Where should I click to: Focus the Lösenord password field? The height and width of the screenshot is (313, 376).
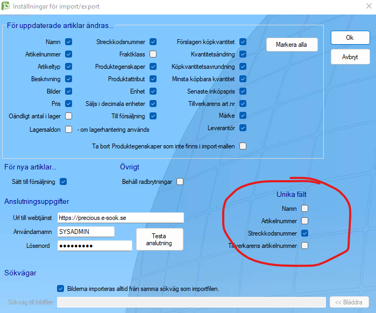(x=95, y=246)
